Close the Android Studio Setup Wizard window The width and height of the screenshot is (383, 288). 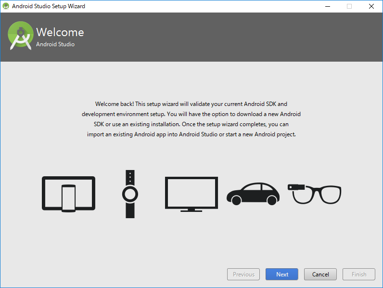point(371,6)
